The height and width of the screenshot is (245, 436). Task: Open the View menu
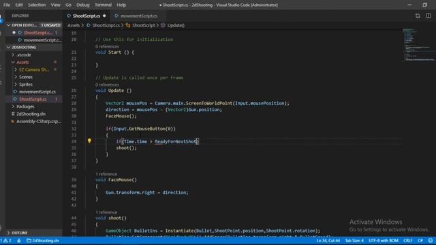coord(55,5)
